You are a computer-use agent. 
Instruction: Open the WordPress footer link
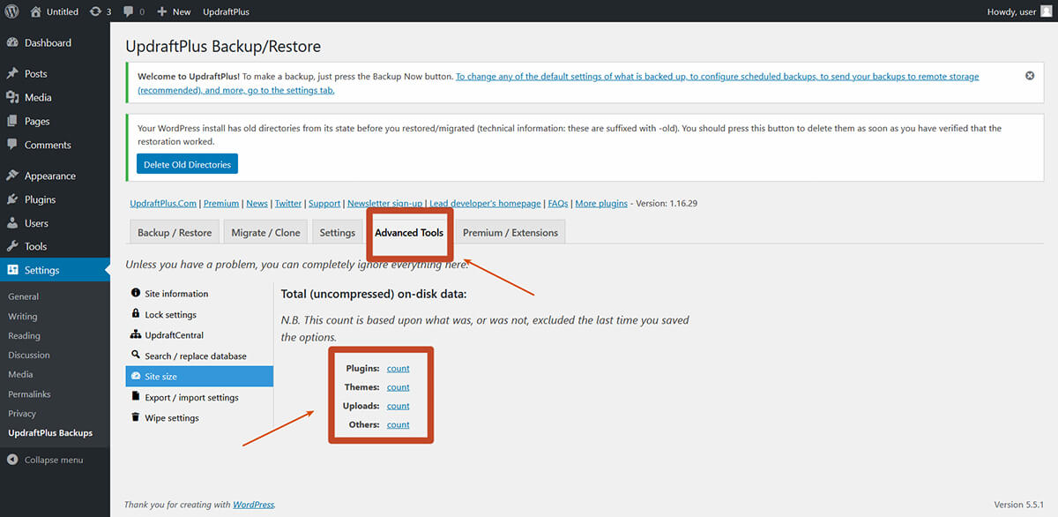(254, 505)
